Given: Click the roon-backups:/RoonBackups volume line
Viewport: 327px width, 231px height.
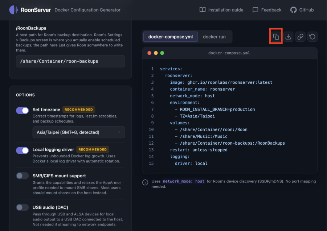Looking at the screenshot, I should coord(230,143).
